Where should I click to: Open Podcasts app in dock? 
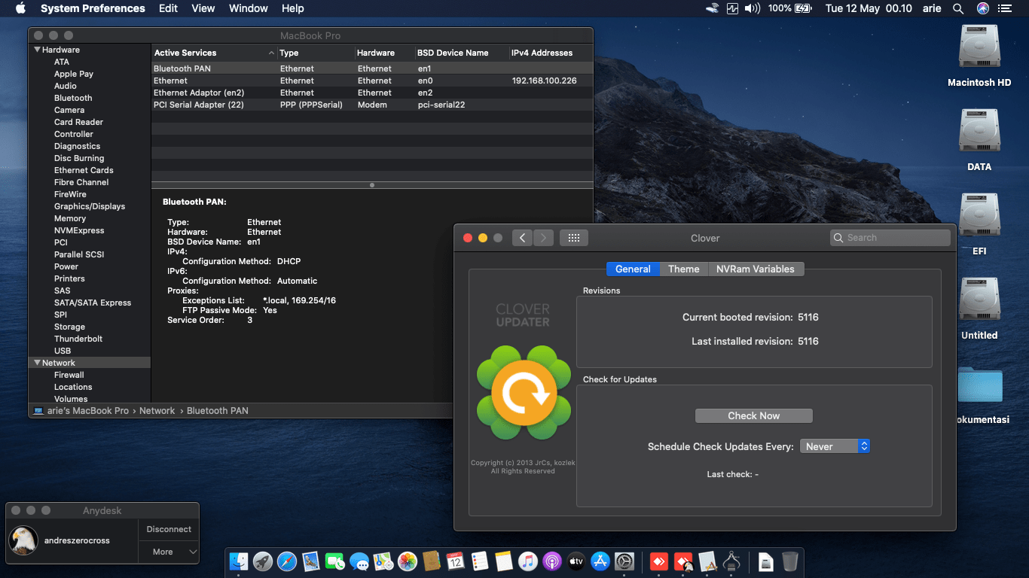coord(552,561)
